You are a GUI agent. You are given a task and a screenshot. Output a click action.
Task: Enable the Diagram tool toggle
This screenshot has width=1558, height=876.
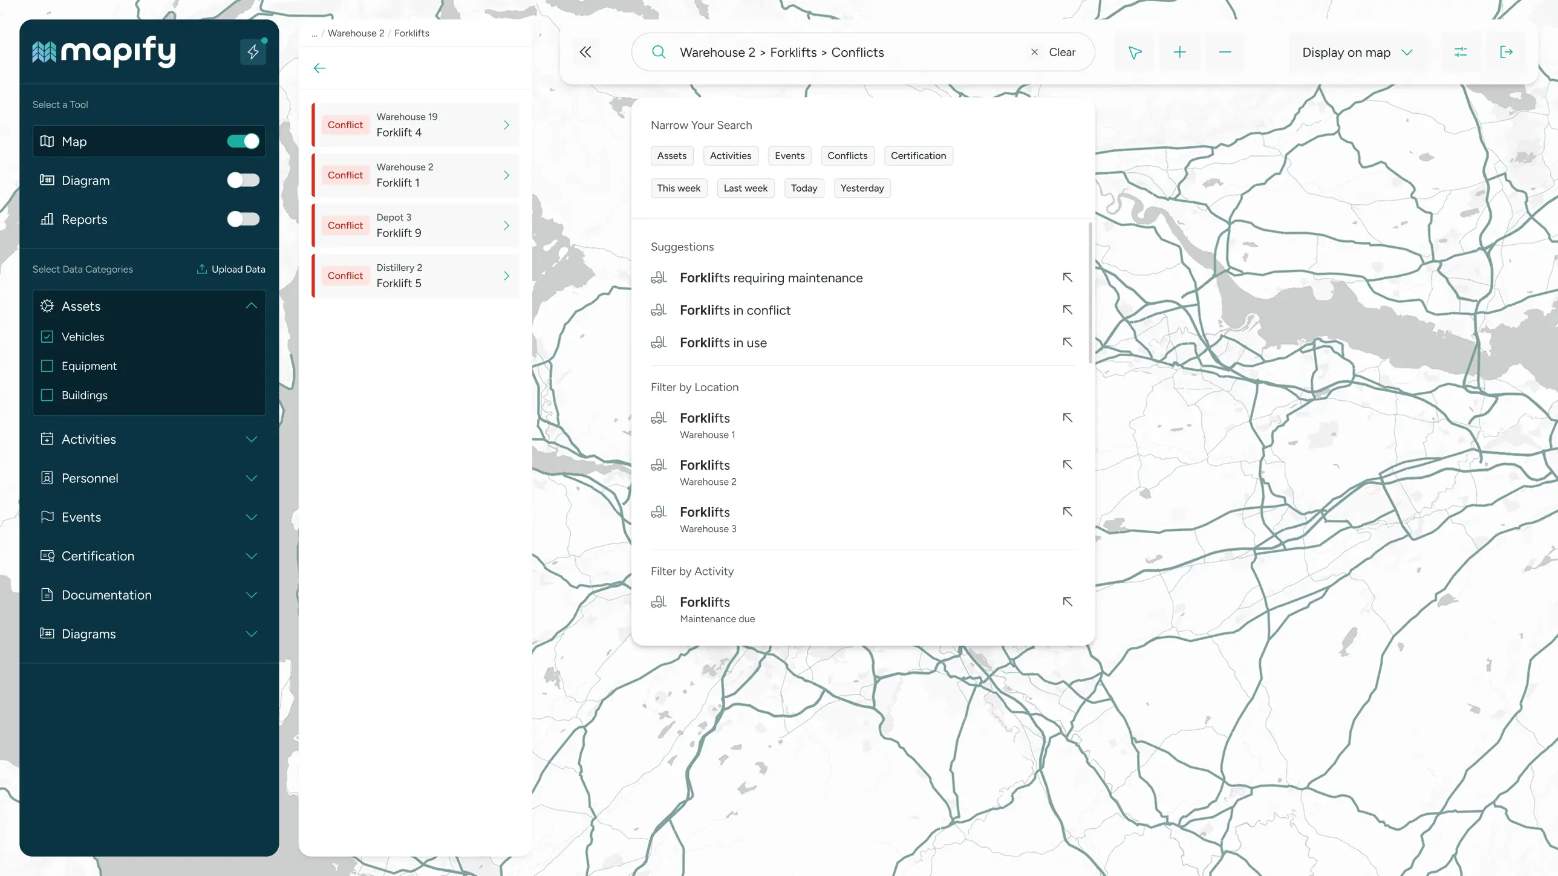point(243,180)
